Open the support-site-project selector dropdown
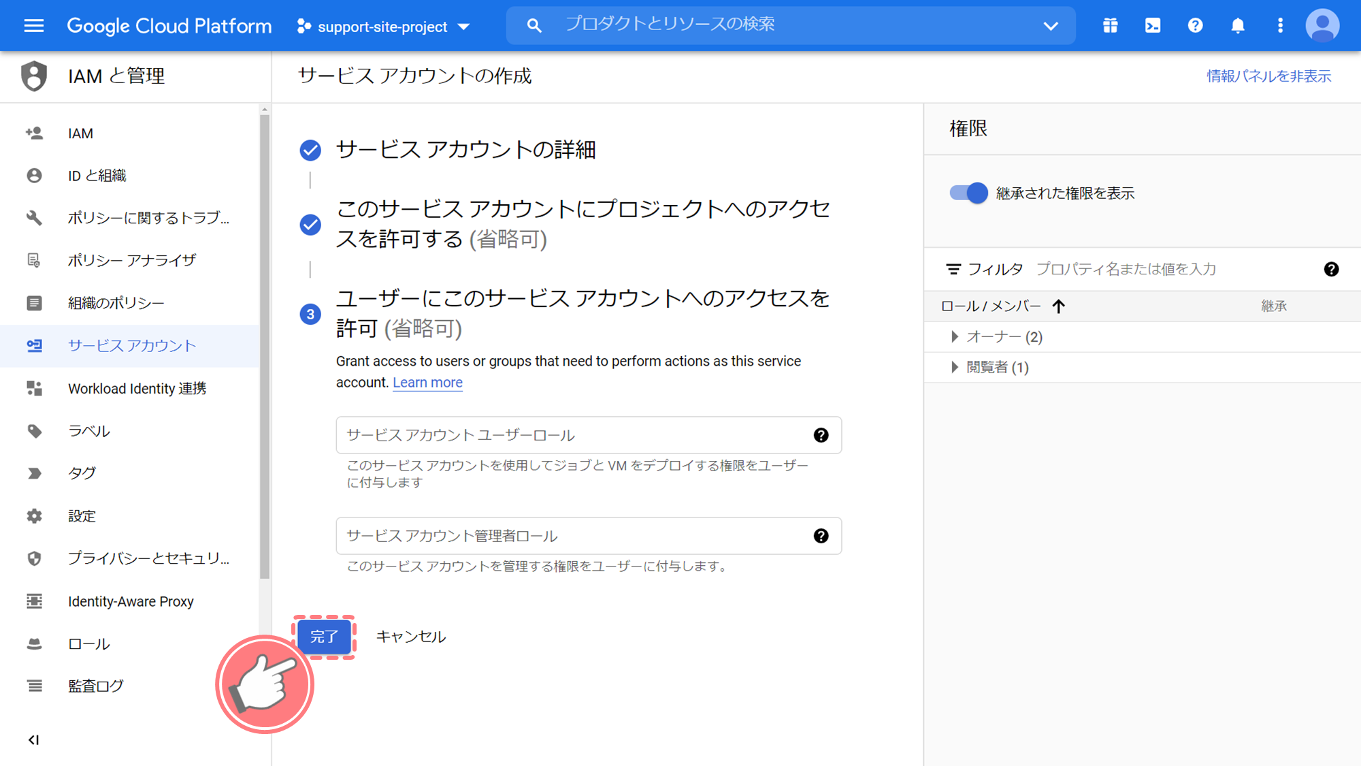The height and width of the screenshot is (766, 1361). [384, 27]
